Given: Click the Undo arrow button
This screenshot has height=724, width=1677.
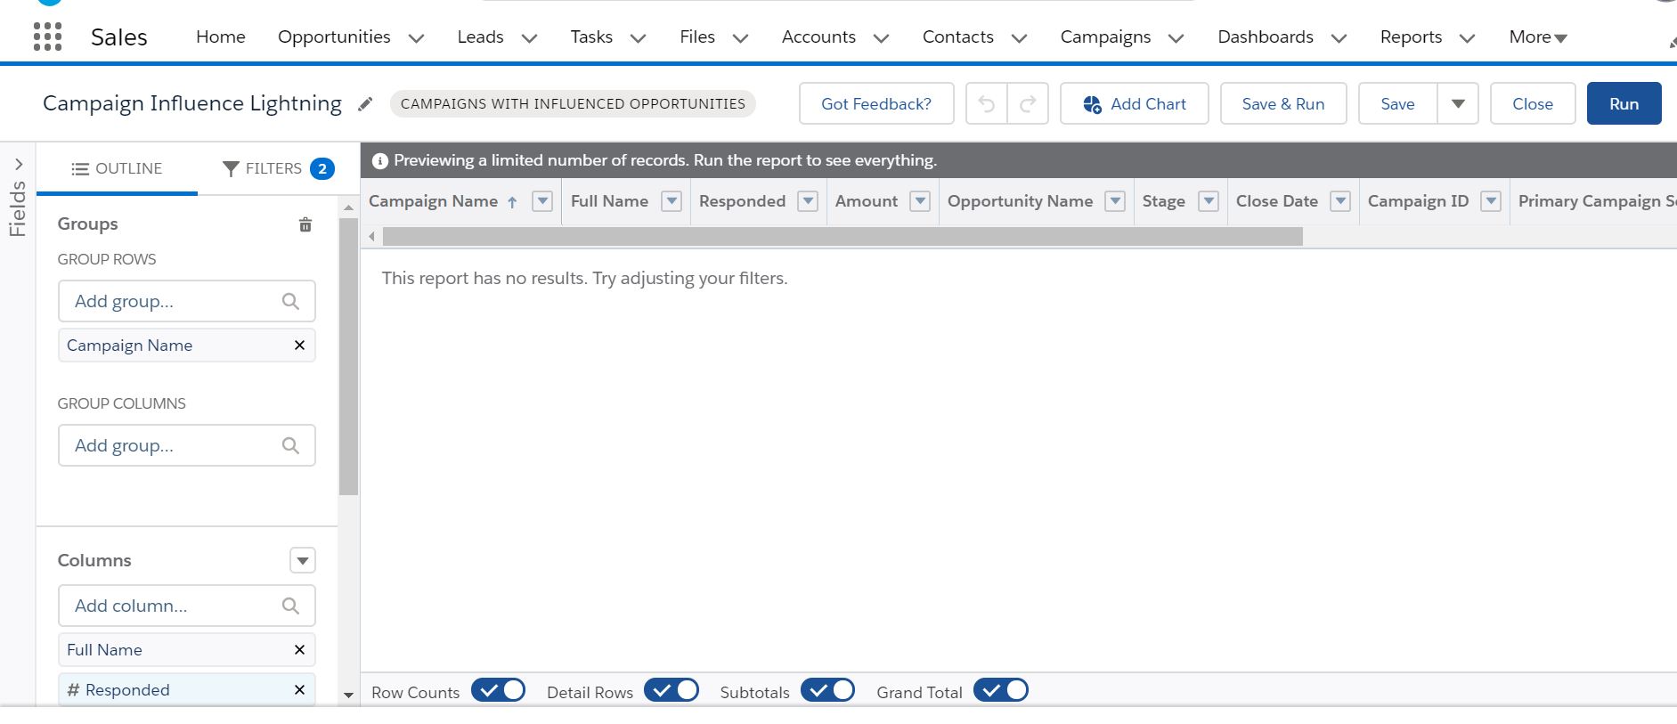Looking at the screenshot, I should pyautogui.click(x=986, y=104).
